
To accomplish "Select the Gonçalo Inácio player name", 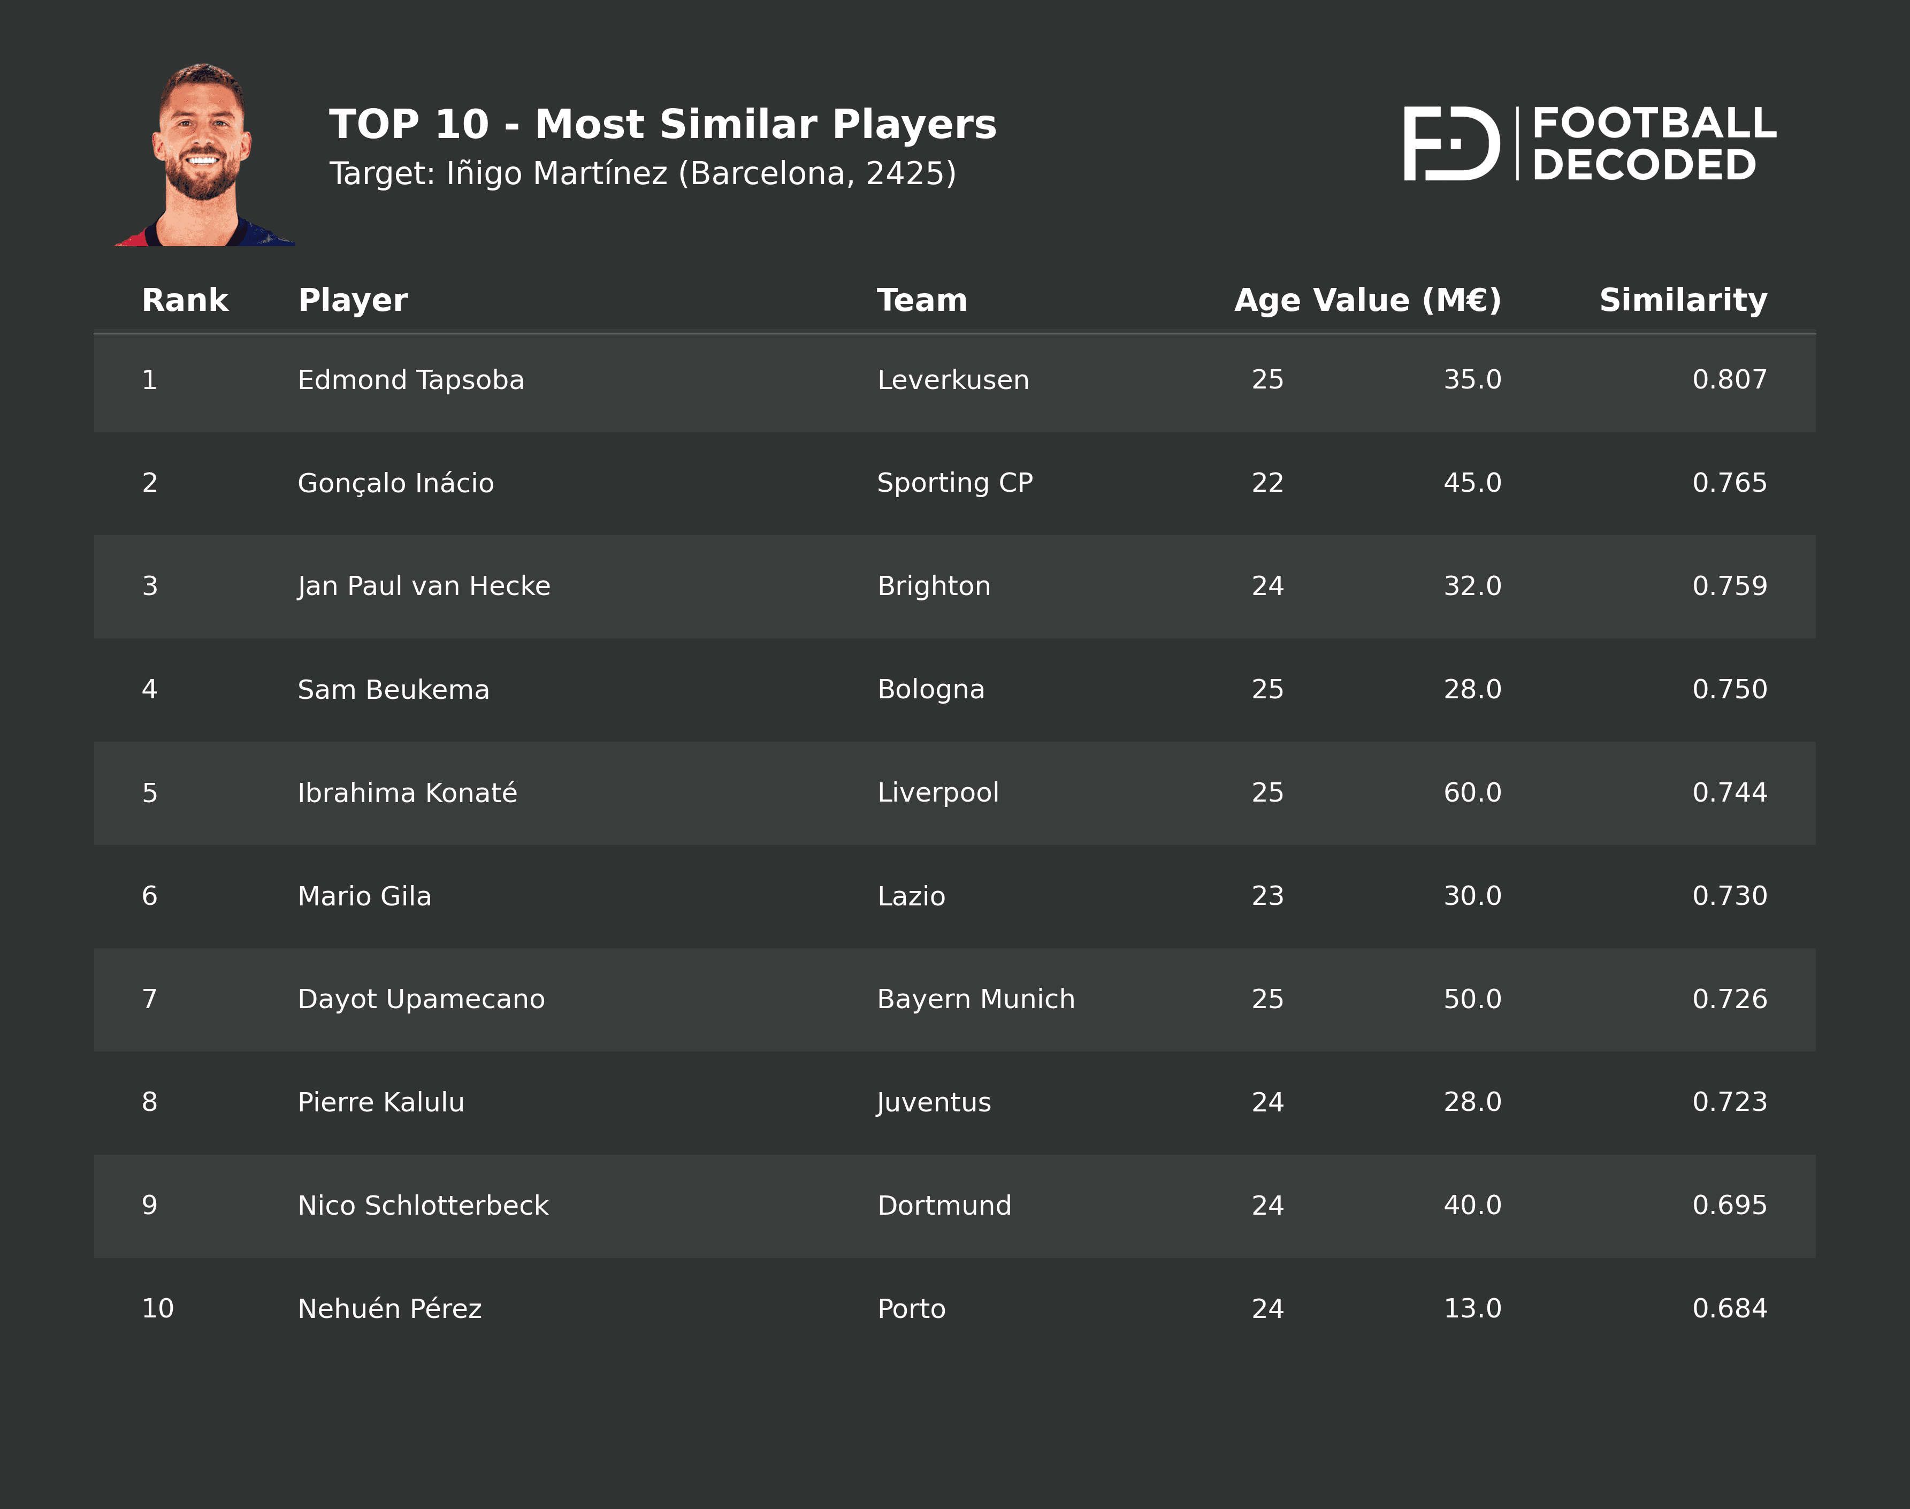I will [x=395, y=483].
